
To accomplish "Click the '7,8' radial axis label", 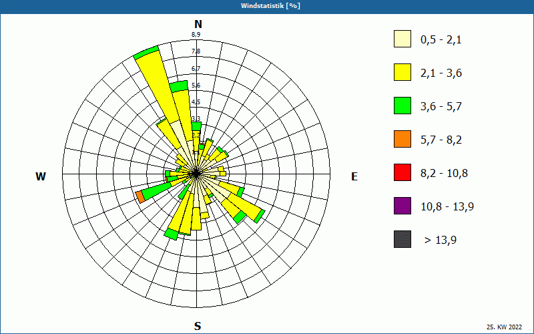I will coord(196,51).
